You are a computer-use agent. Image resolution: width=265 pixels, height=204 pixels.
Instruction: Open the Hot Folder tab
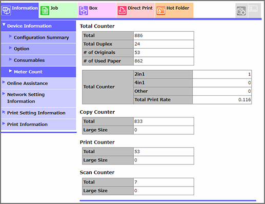click(x=174, y=10)
